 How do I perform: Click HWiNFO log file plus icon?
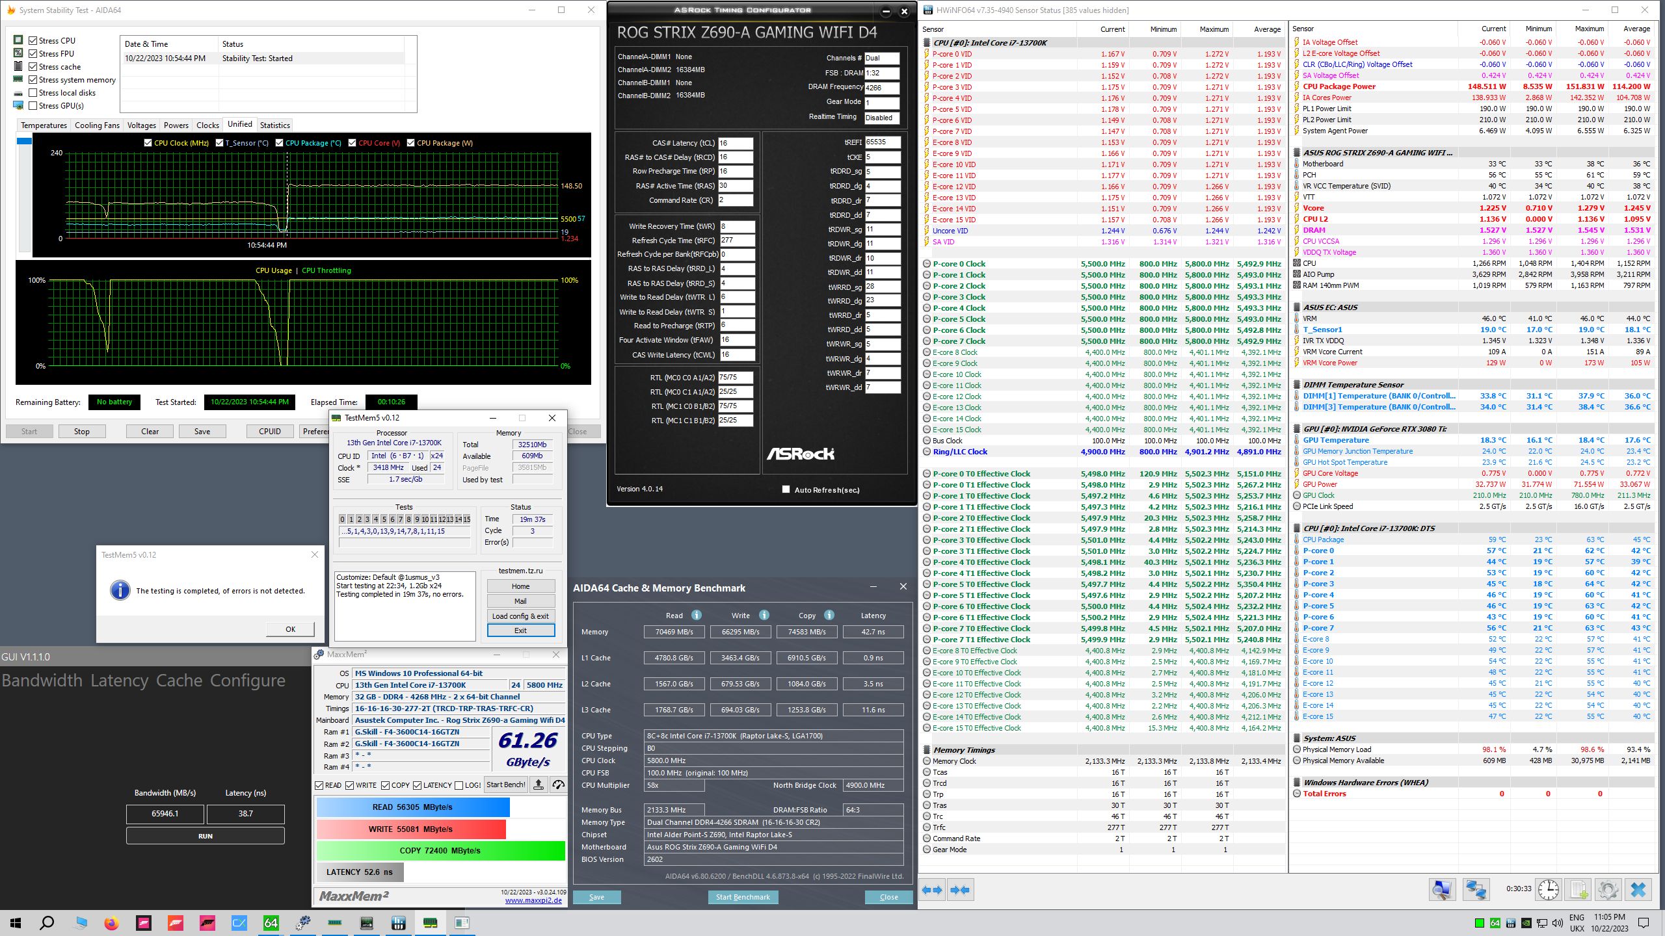pos(1578,890)
